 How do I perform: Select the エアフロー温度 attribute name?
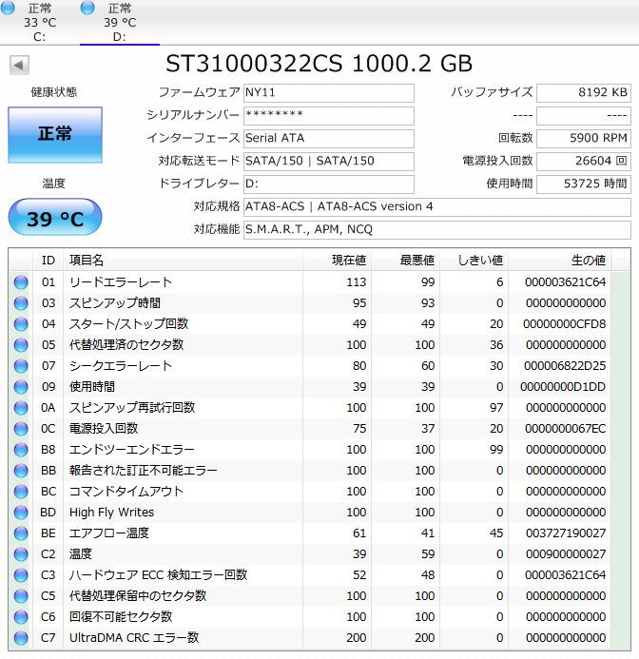point(109,533)
